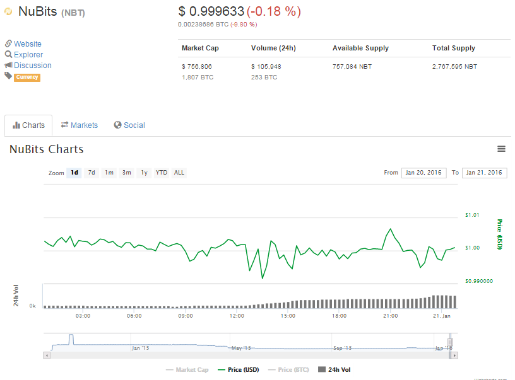Click the megaphone icon beside Discussion
515x380 pixels.
click(9, 65)
